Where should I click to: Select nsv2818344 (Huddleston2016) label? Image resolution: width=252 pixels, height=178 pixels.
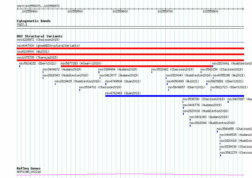(212, 123)
